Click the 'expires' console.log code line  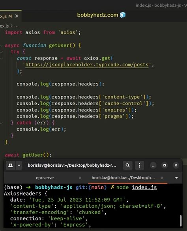click(77, 110)
